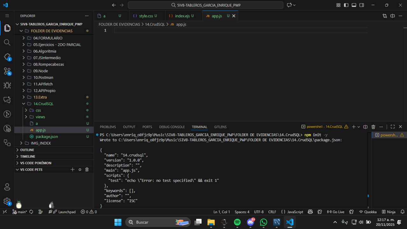Kill the powershell terminal with trash icon

coord(373,126)
